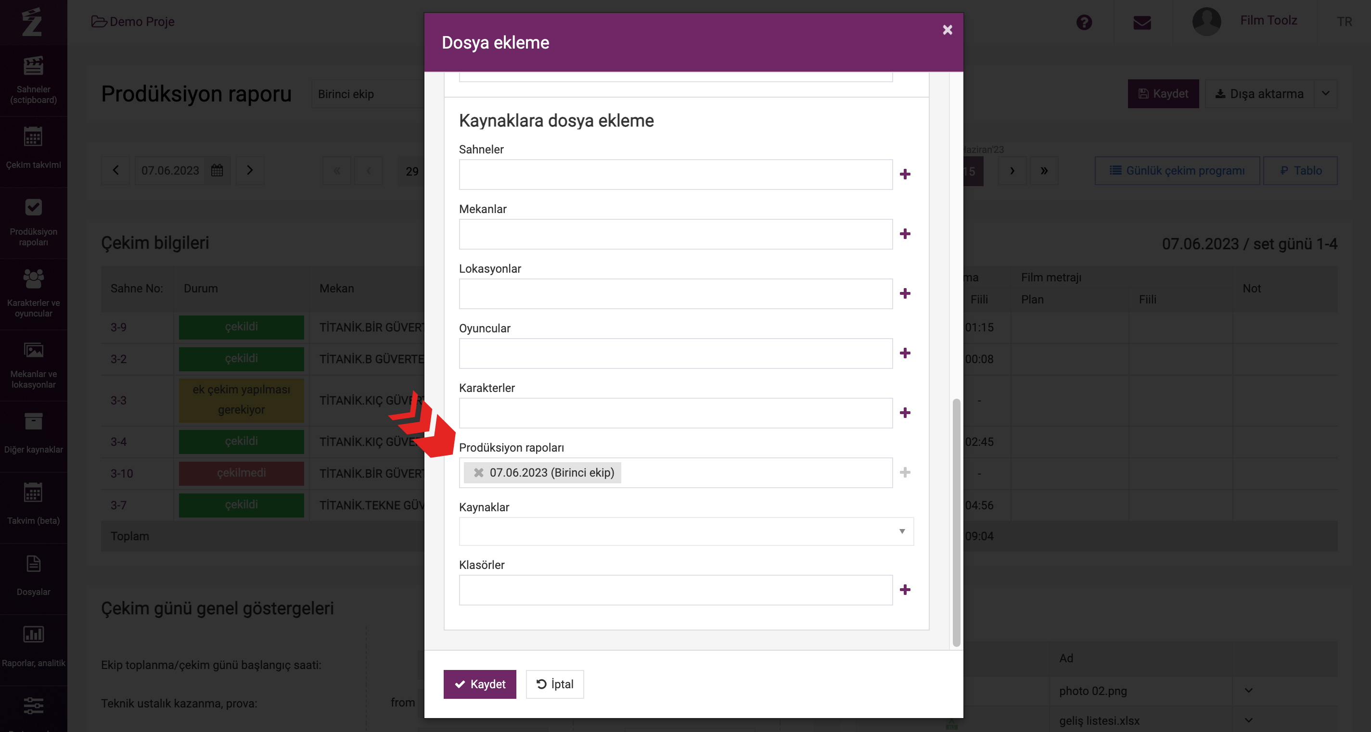
Task: Open Sahneler (stripboard) in sidebar
Action: pos(34,81)
